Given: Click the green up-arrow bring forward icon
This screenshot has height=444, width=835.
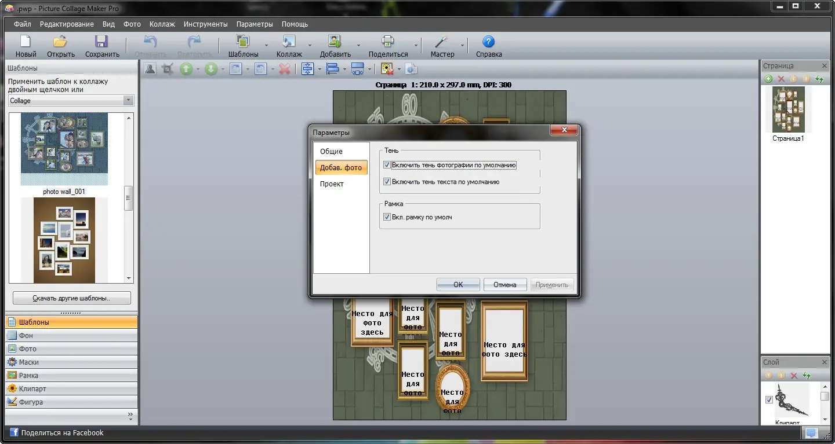Looking at the screenshot, I should (186, 69).
